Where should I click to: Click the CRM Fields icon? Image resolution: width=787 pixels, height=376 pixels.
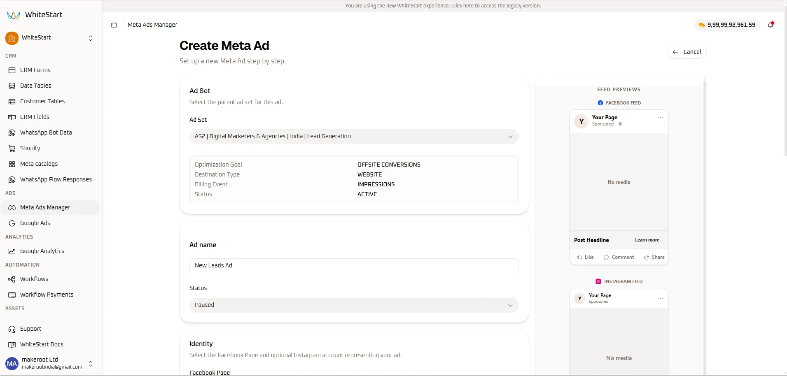(x=12, y=117)
